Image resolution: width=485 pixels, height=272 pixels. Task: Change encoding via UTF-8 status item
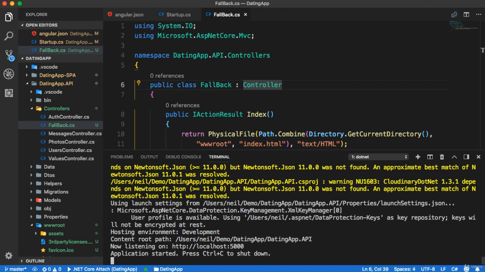[428, 269]
